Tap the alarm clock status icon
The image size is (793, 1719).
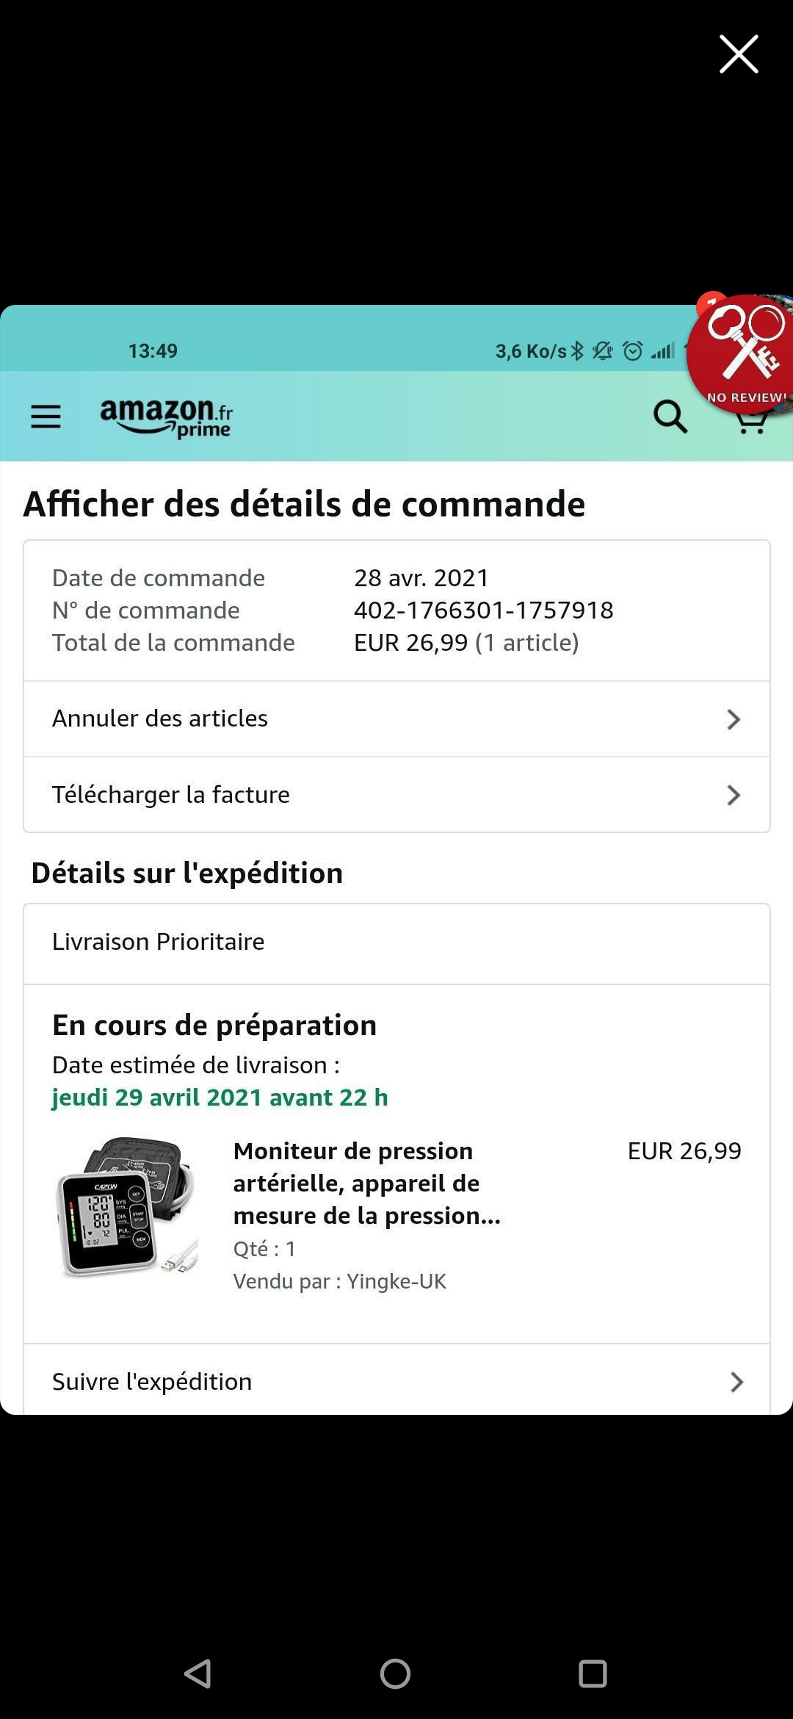(632, 351)
